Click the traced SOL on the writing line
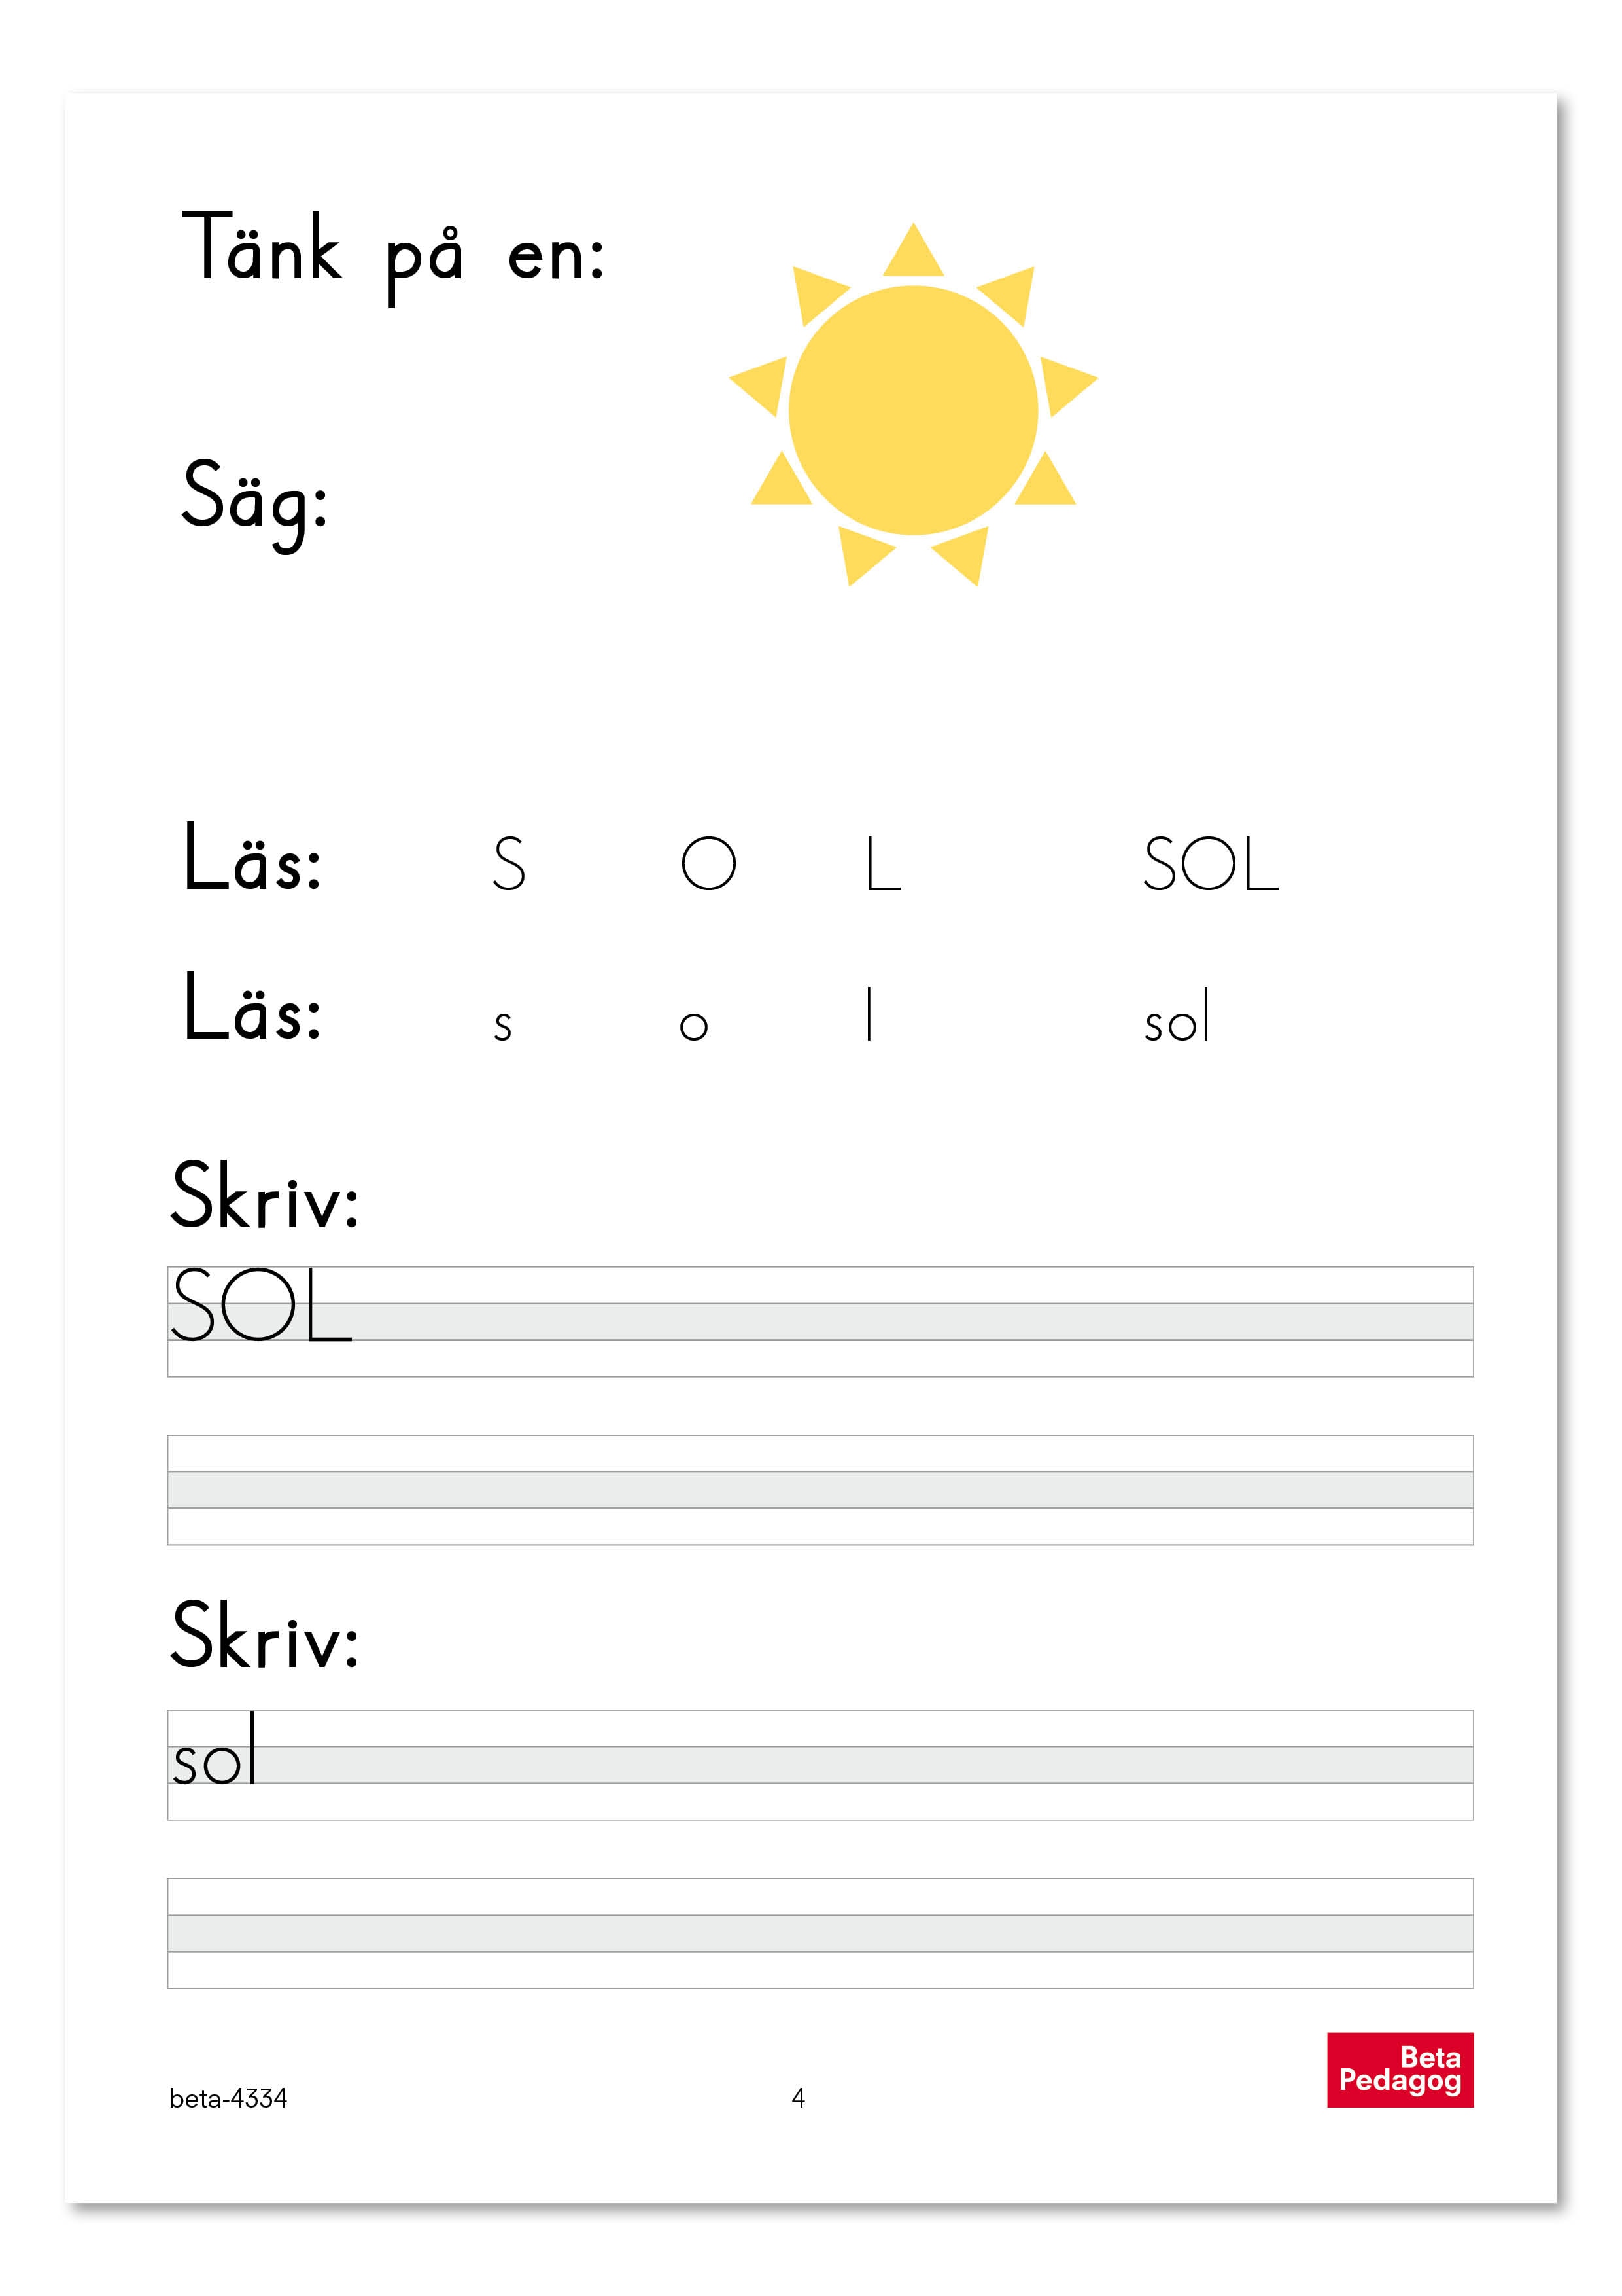Viewport: 1622px width, 2296px height. pyautogui.click(x=260, y=1306)
